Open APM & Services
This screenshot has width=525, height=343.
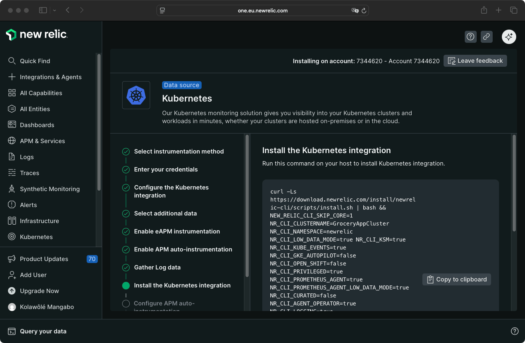click(x=42, y=141)
